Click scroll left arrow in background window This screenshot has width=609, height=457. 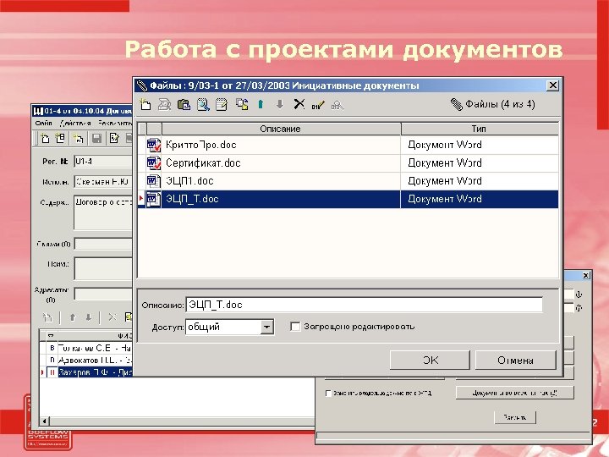[44, 421]
